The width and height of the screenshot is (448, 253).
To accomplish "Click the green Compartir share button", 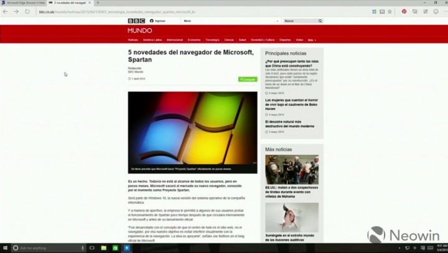I will 248,80.
